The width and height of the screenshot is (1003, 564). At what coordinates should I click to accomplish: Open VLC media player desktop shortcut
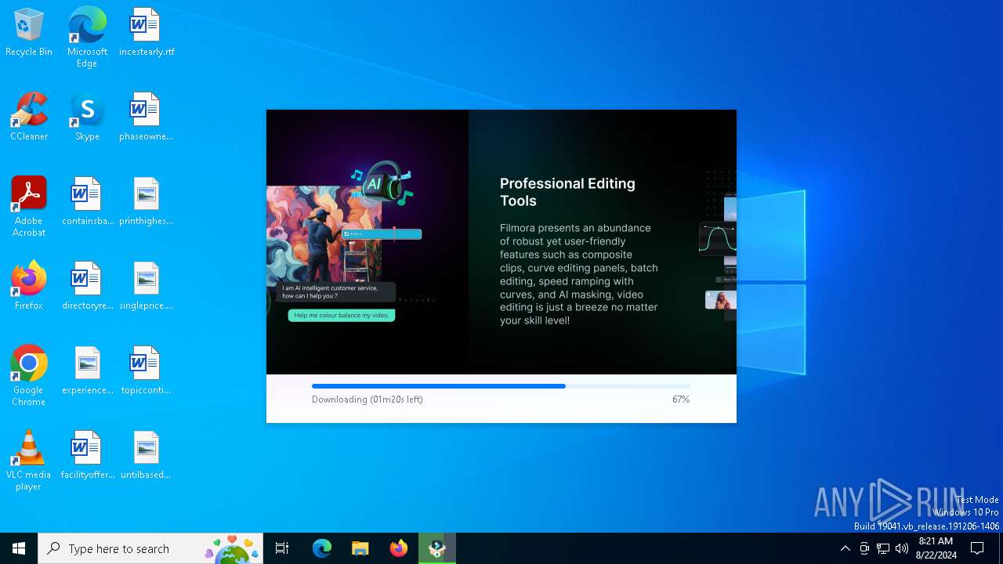click(x=29, y=461)
